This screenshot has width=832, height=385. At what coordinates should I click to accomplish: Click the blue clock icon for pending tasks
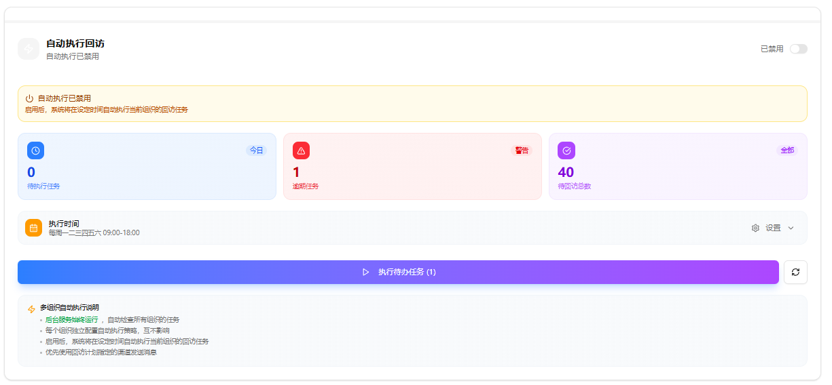click(x=36, y=150)
